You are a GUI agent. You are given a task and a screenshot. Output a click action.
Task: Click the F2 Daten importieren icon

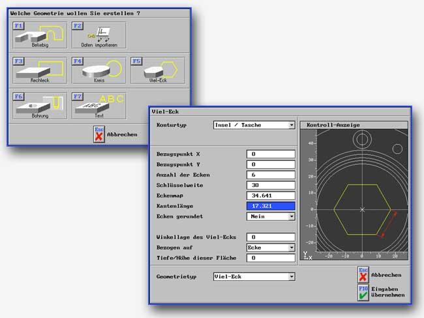tap(98, 36)
